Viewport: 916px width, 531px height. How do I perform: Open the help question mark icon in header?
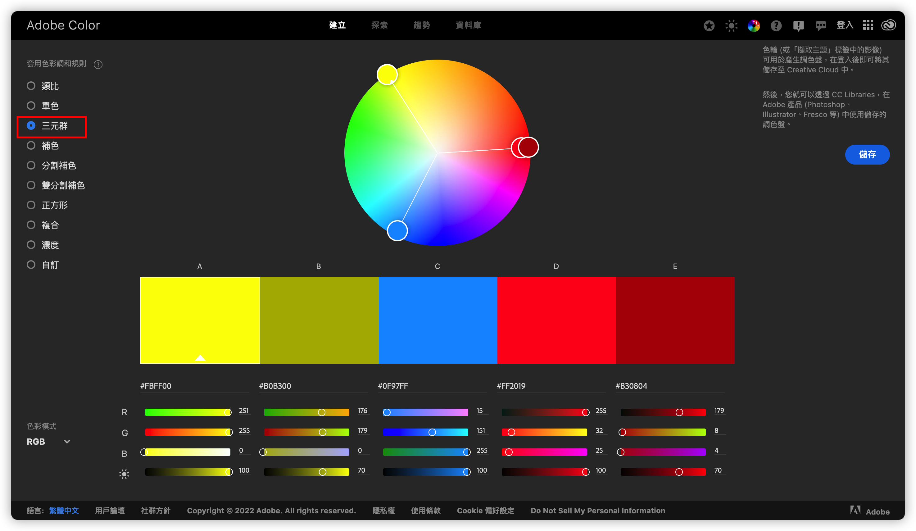(776, 25)
